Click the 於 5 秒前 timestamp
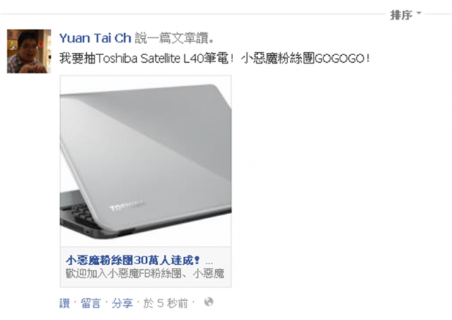This screenshot has height=320, width=452. pos(165,303)
